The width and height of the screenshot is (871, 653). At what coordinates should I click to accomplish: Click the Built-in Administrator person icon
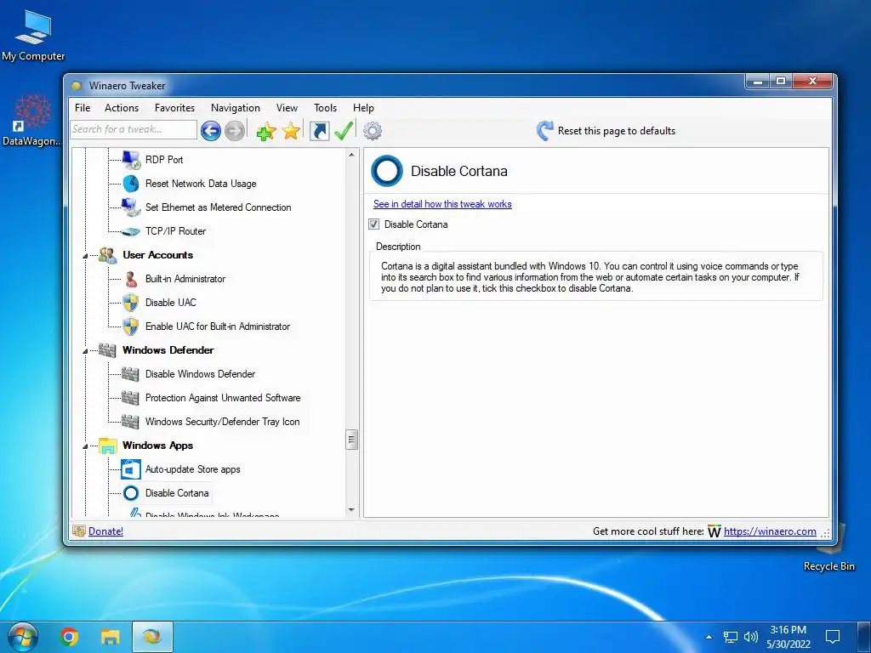(131, 279)
